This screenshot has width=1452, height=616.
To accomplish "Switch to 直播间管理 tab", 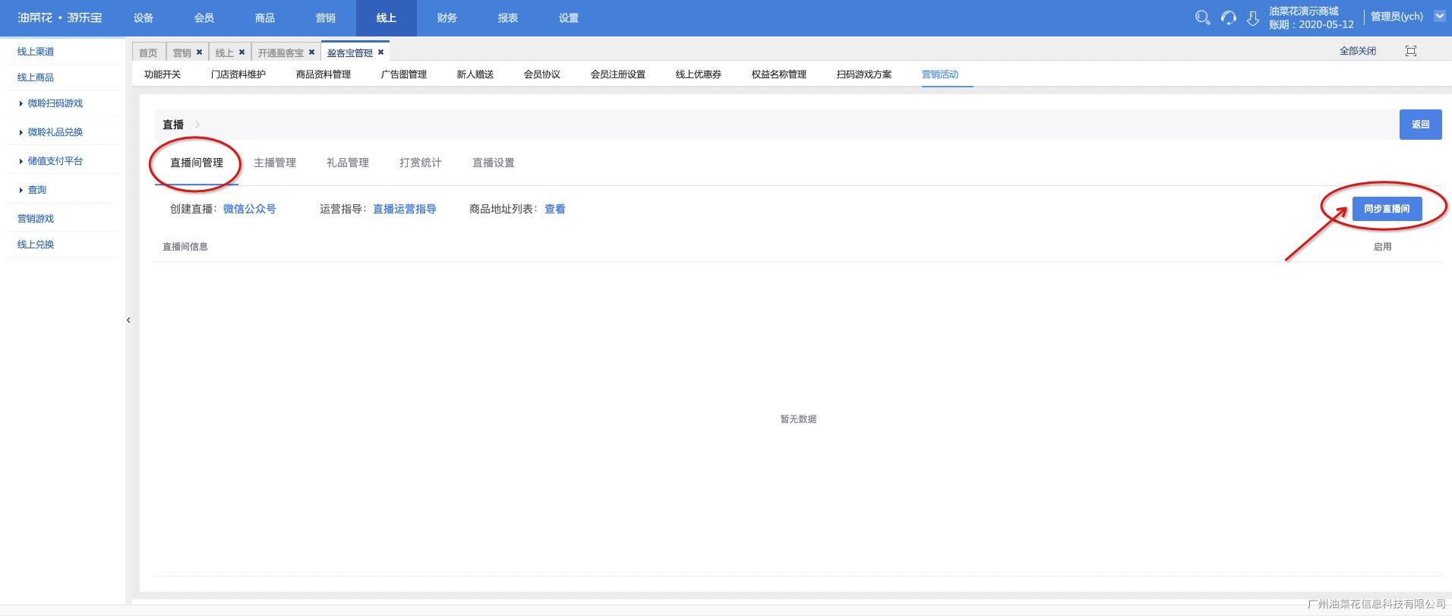I will tap(197, 163).
